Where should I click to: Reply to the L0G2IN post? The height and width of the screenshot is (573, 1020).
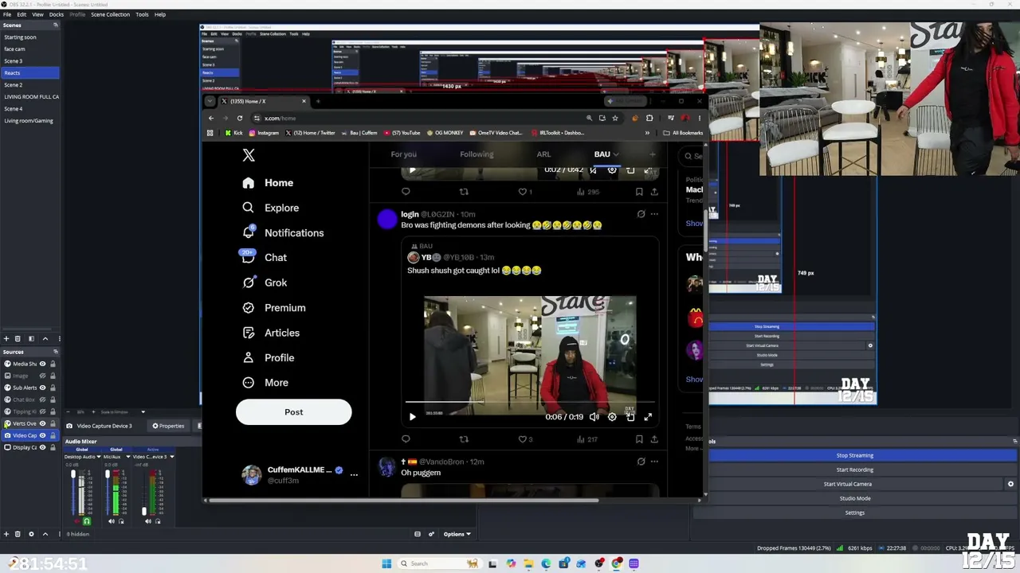(406, 439)
